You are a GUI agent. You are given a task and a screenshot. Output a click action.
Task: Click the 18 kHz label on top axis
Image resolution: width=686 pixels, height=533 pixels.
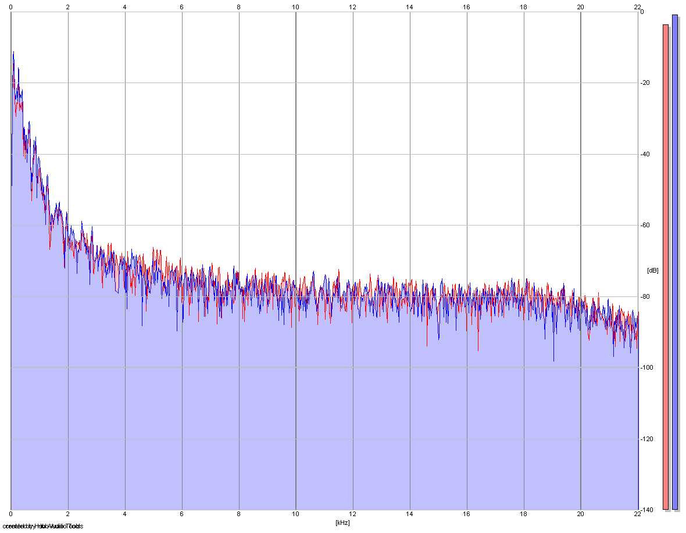tap(523, 7)
